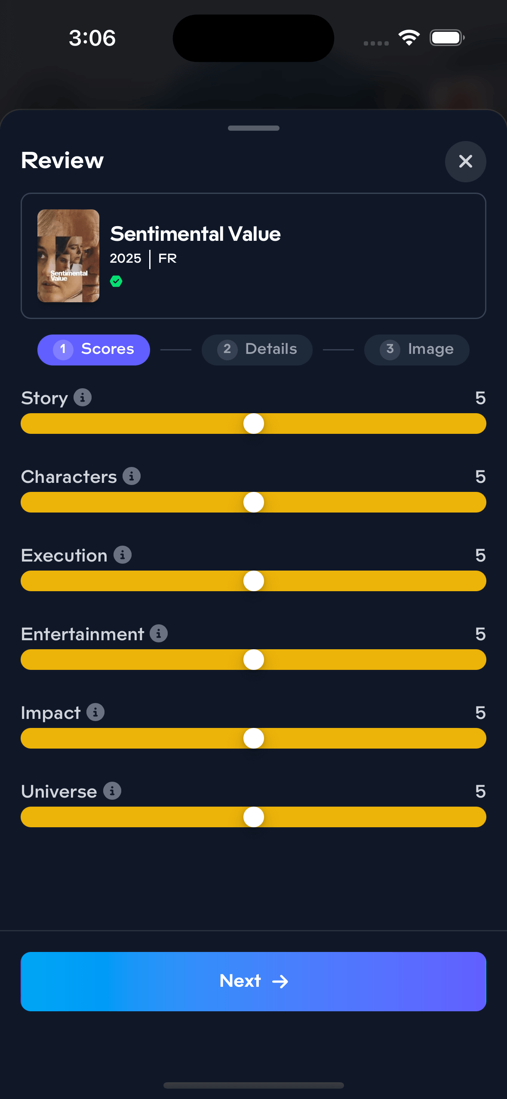Click the Impact slider handle
The image size is (507, 1099).
click(x=254, y=738)
